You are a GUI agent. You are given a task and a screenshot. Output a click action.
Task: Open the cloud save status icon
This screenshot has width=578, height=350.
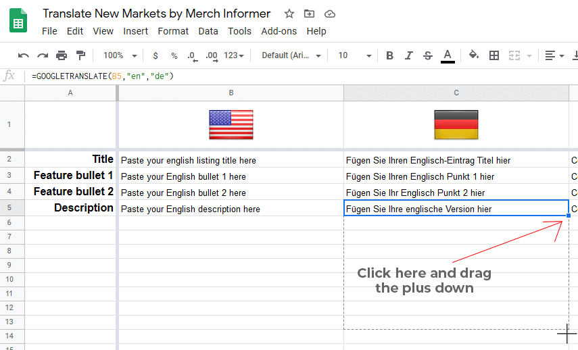(x=329, y=14)
